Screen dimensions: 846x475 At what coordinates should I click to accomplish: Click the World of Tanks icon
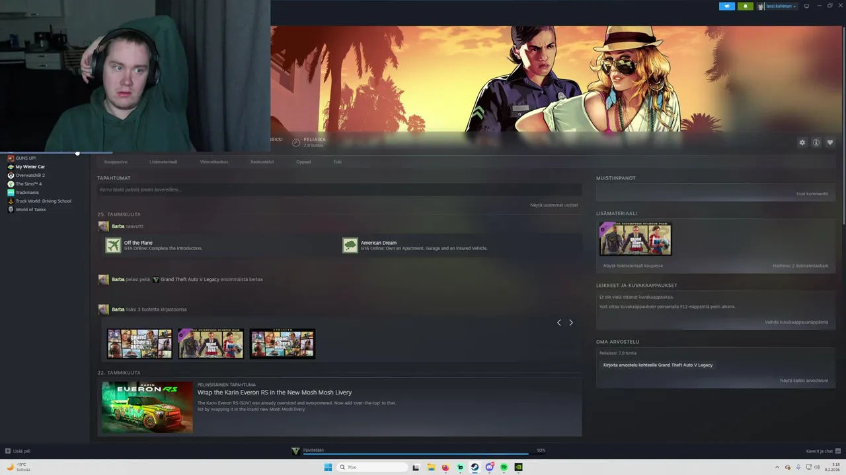[11, 210]
